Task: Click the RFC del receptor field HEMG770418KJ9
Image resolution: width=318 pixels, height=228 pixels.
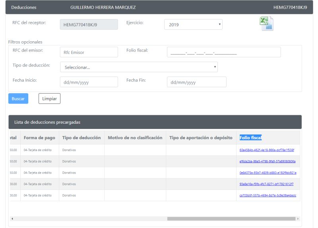Action: point(89,25)
